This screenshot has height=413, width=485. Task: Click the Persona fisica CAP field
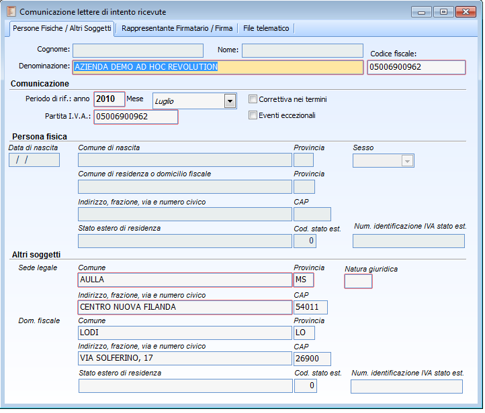click(x=312, y=215)
